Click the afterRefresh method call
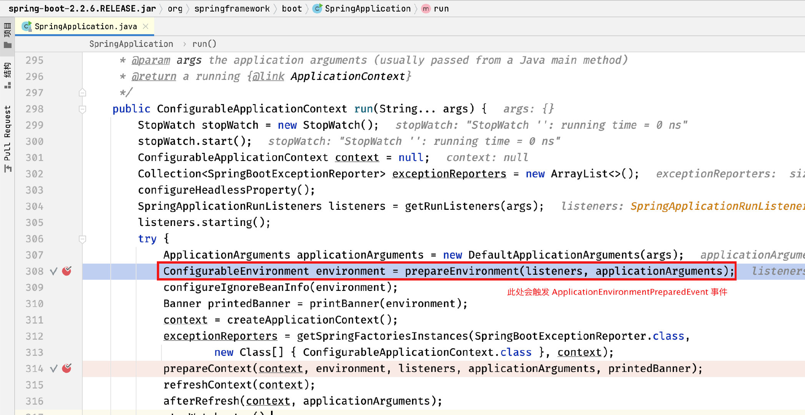805x415 pixels. (201, 401)
